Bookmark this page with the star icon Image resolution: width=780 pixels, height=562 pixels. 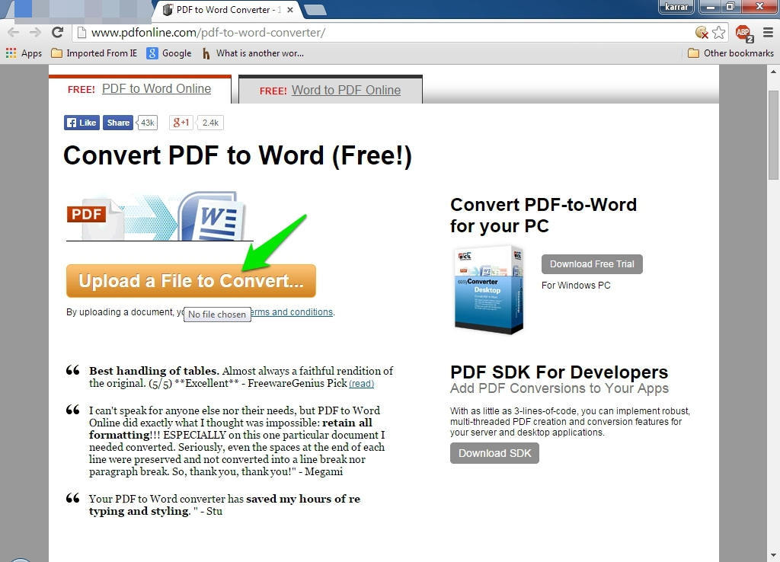pyautogui.click(x=718, y=32)
